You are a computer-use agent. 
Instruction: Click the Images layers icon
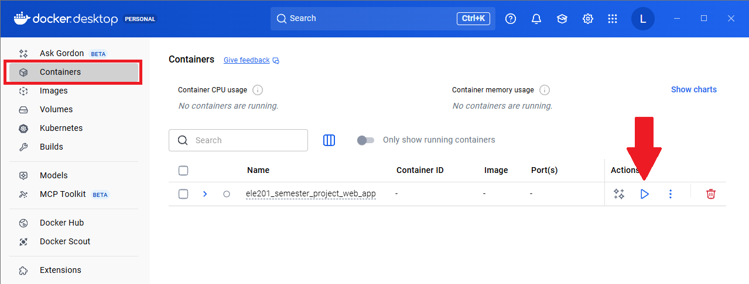pos(23,91)
